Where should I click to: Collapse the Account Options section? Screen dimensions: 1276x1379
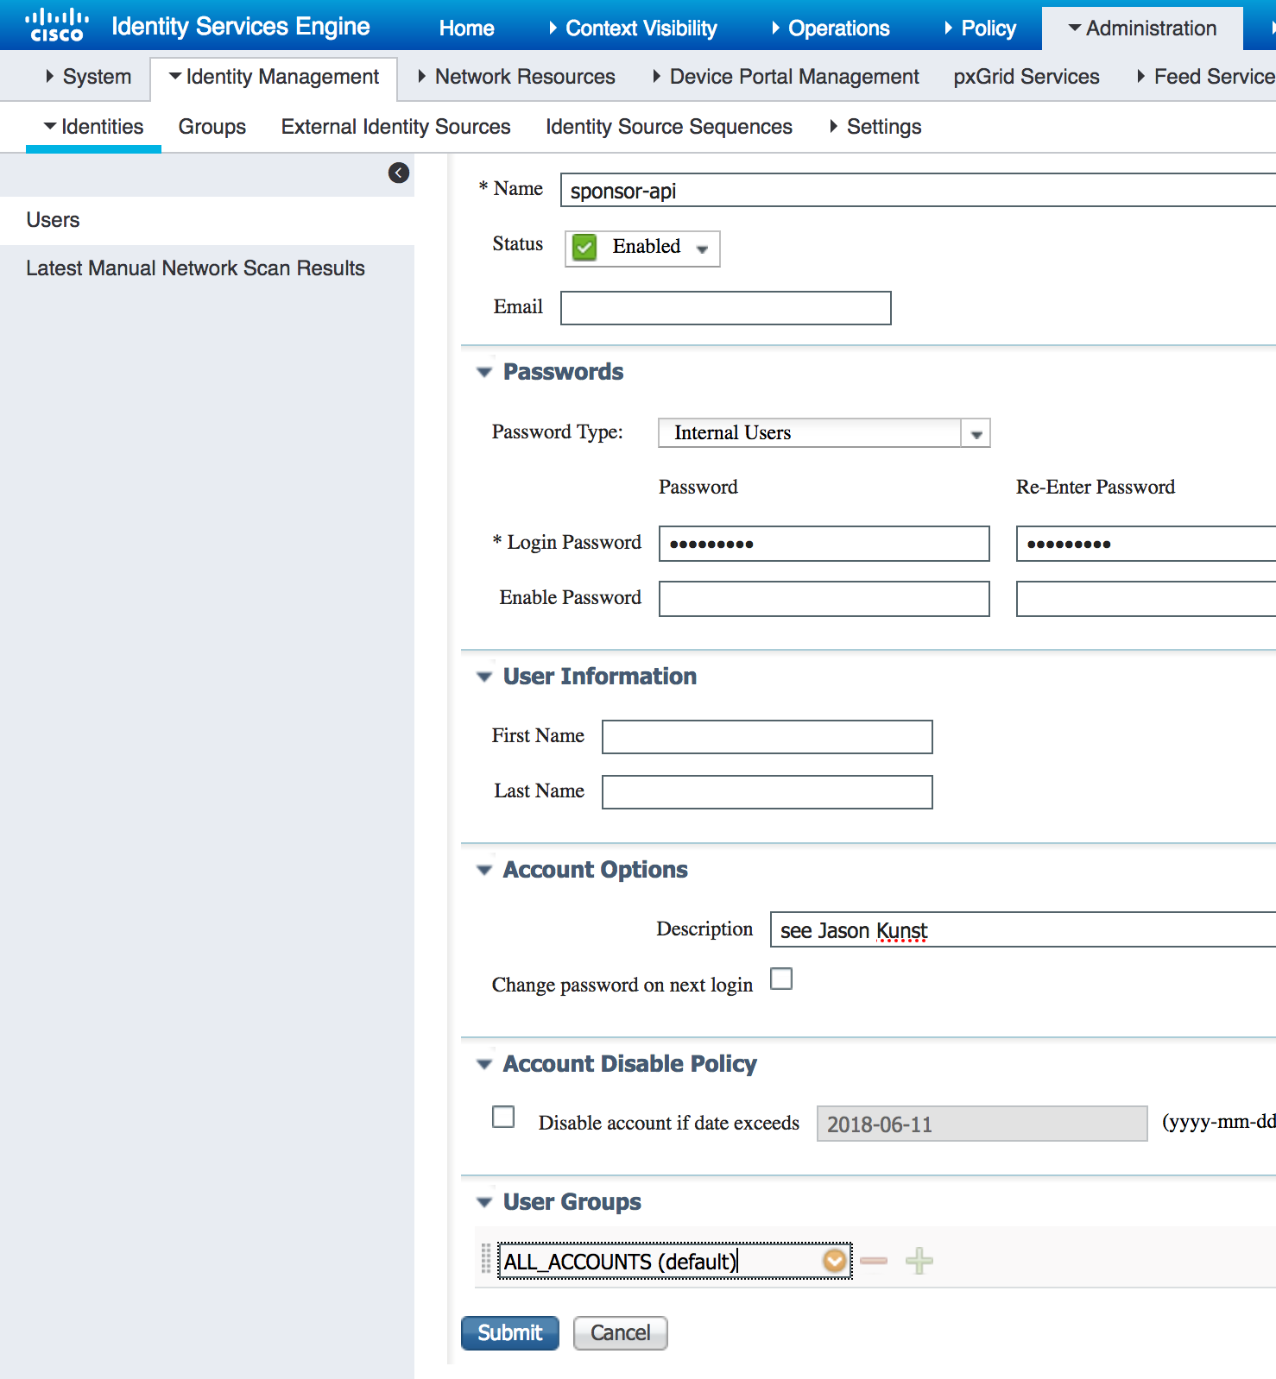484,870
